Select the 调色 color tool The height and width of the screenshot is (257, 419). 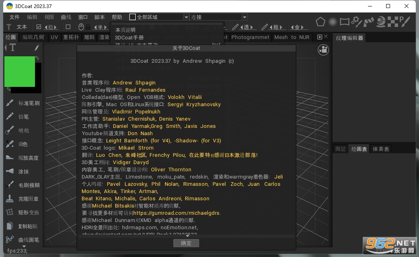(17, 144)
